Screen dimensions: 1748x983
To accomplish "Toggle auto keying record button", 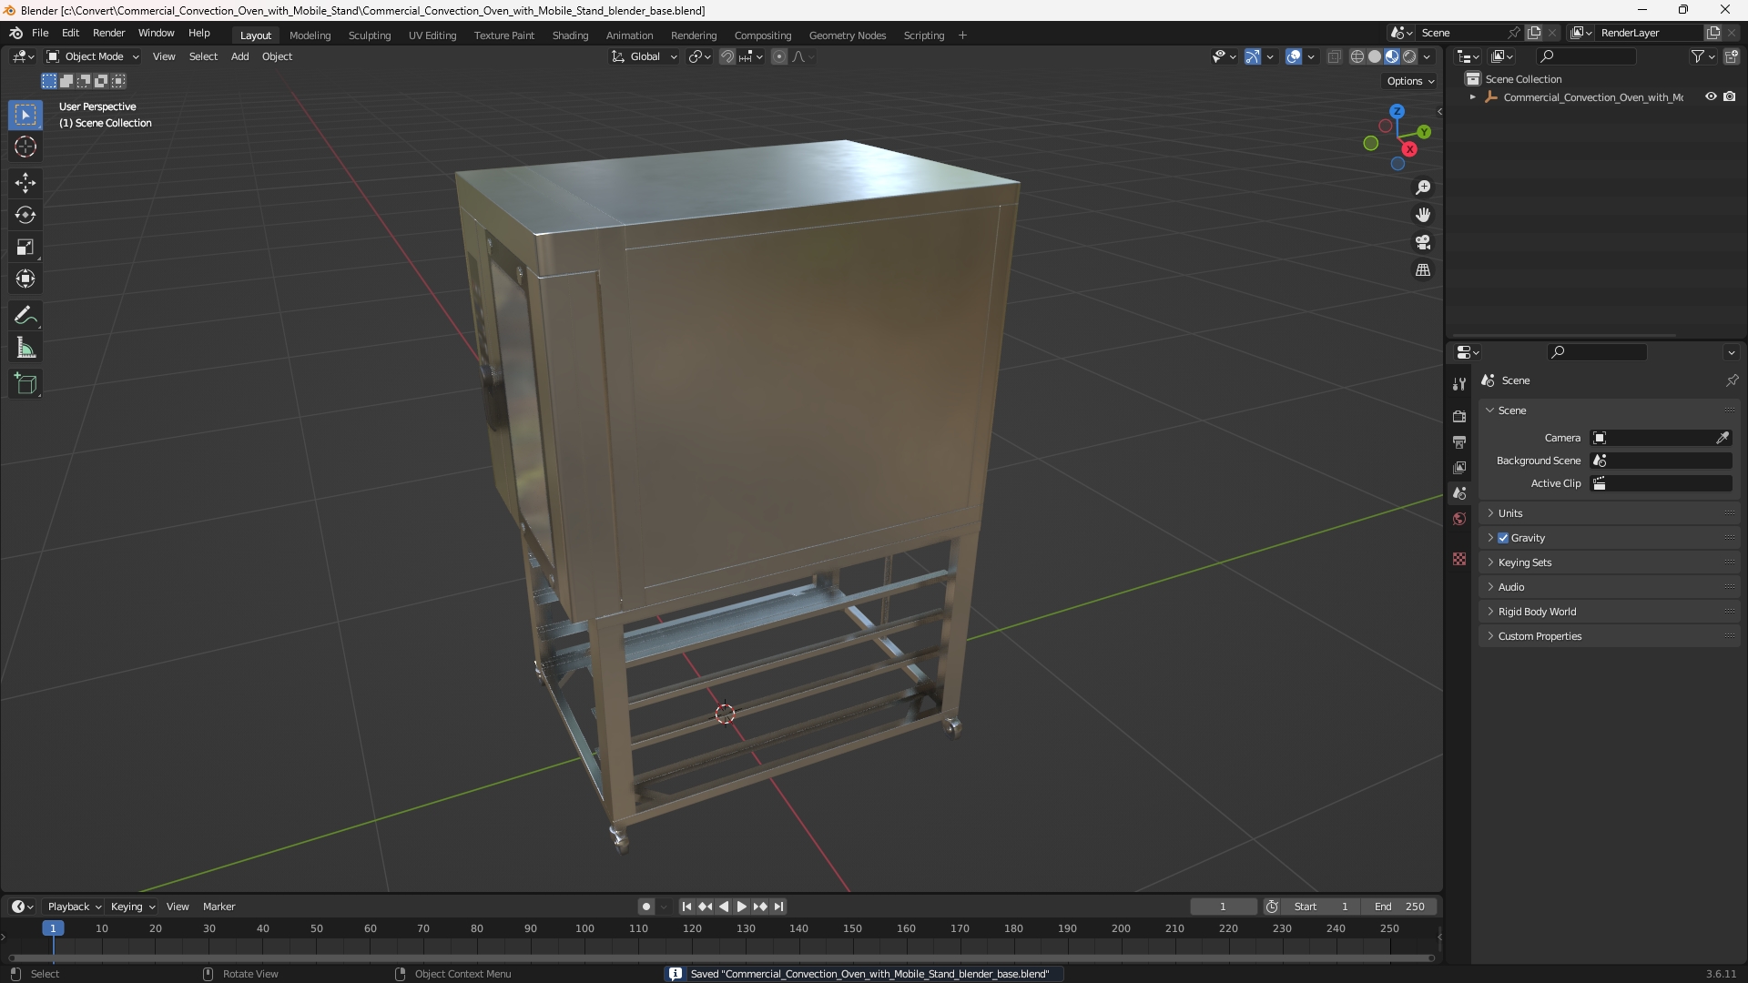I will (646, 907).
